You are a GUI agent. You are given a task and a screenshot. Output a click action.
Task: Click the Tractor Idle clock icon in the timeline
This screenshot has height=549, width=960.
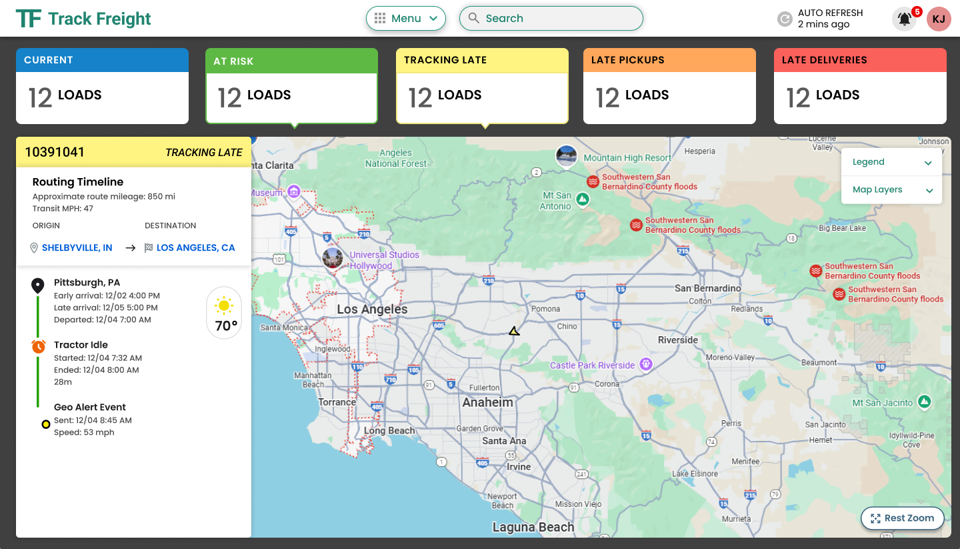point(38,346)
